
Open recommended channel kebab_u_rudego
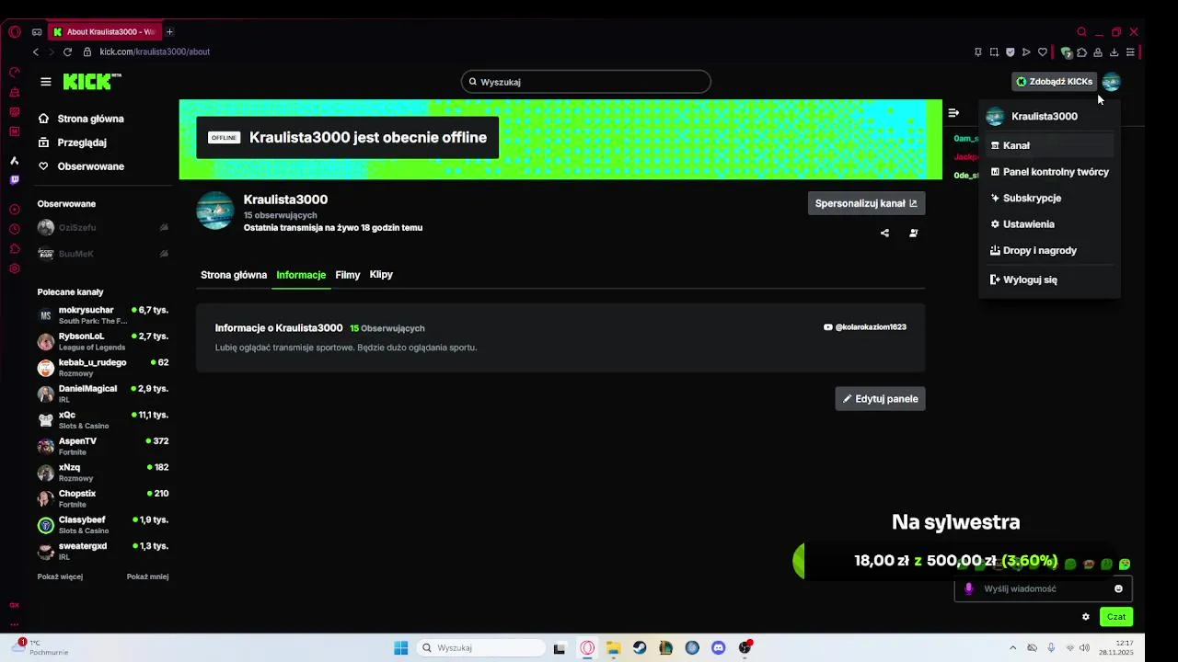103,368
